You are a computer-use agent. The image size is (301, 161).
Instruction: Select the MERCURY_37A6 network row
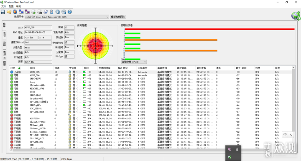tap(150, 89)
